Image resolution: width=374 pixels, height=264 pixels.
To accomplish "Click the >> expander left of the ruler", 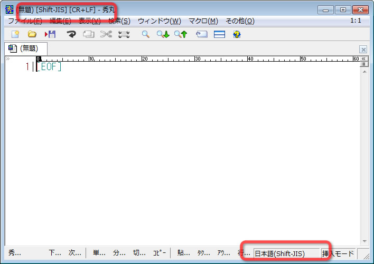I will click(8, 58).
